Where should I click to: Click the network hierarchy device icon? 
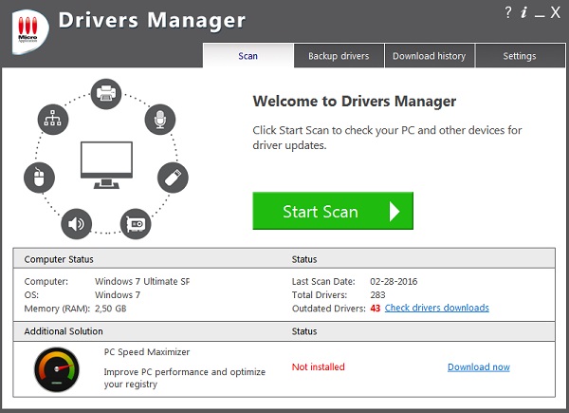(53, 120)
